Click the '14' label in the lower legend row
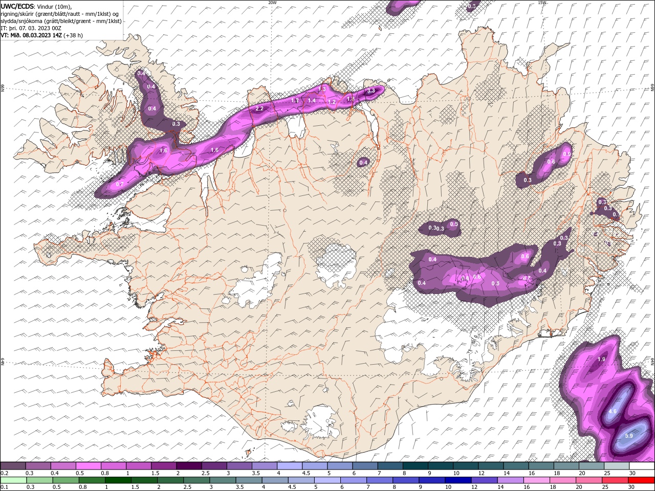 tap(499, 487)
